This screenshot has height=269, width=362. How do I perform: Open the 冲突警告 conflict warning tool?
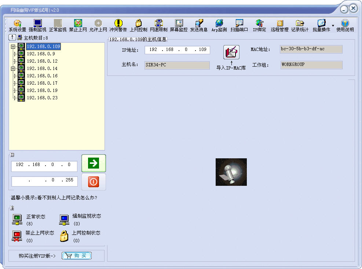[x=118, y=25]
